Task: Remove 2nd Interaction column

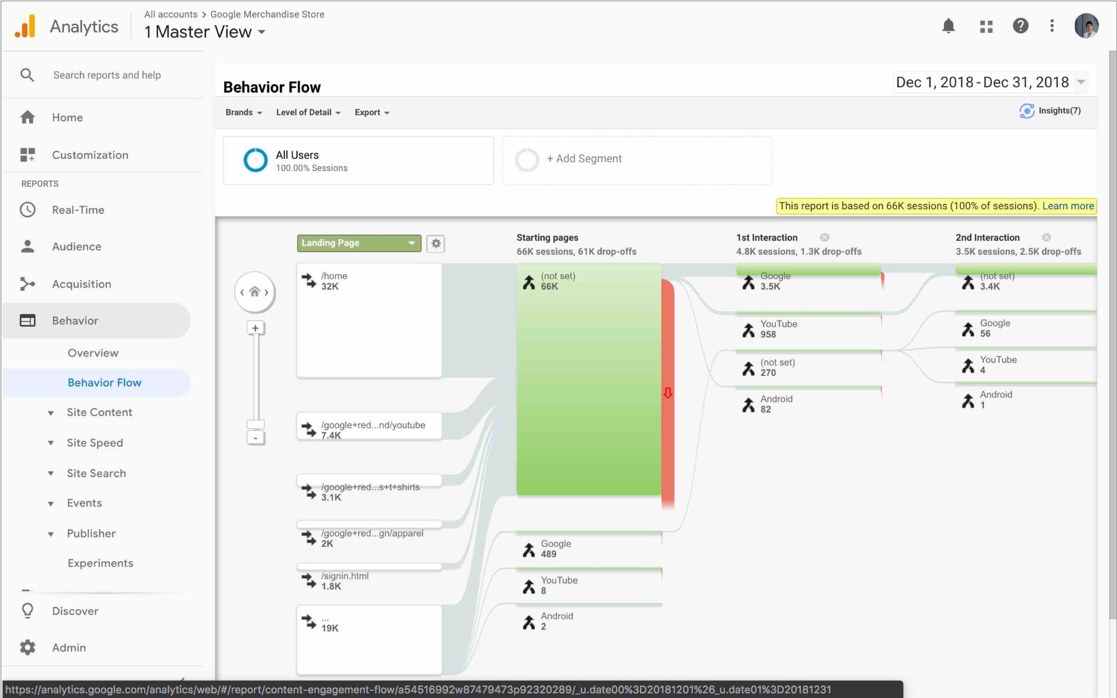Action: tap(1046, 237)
